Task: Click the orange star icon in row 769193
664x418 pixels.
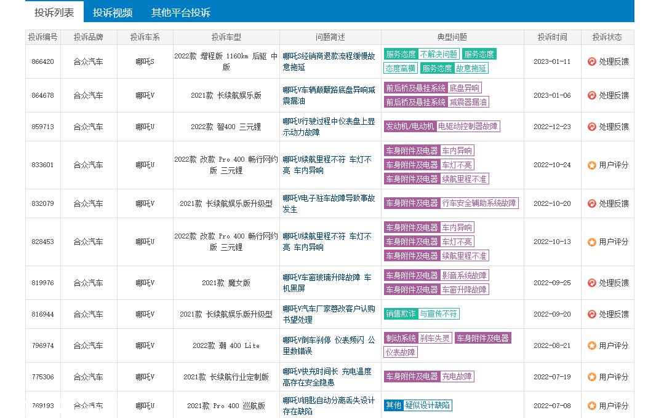Action: [591, 406]
